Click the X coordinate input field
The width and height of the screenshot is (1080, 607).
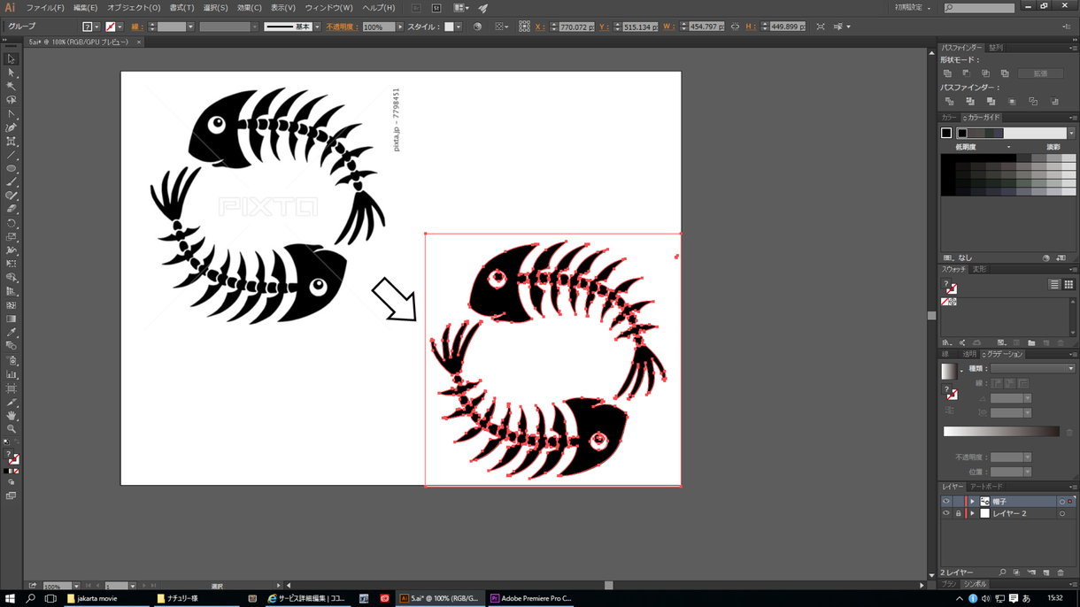point(576,27)
